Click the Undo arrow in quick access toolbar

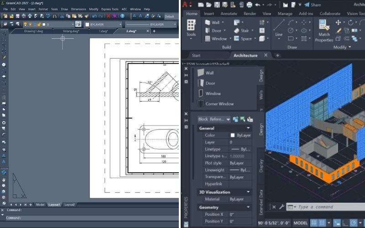(x=257, y=5)
